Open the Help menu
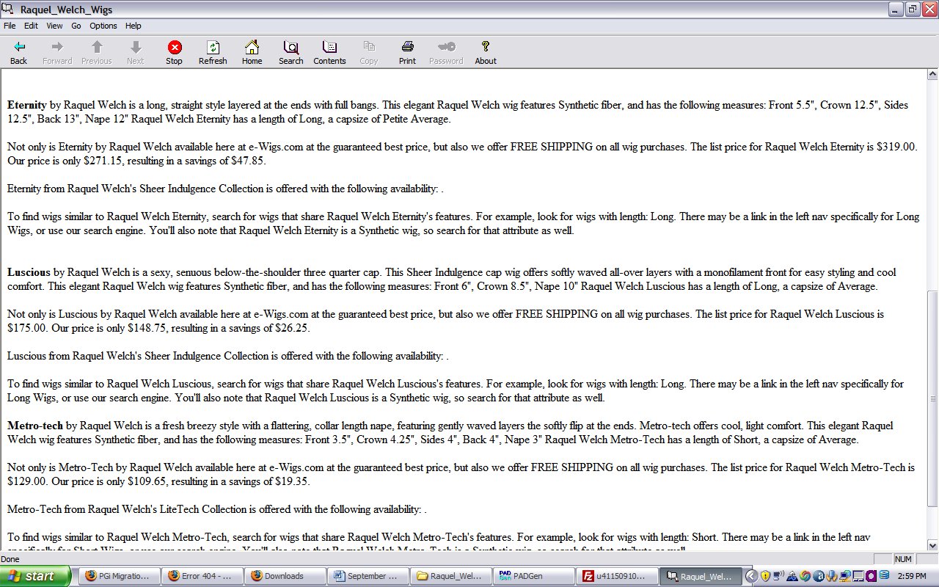This screenshot has height=587, width=939. tap(133, 26)
